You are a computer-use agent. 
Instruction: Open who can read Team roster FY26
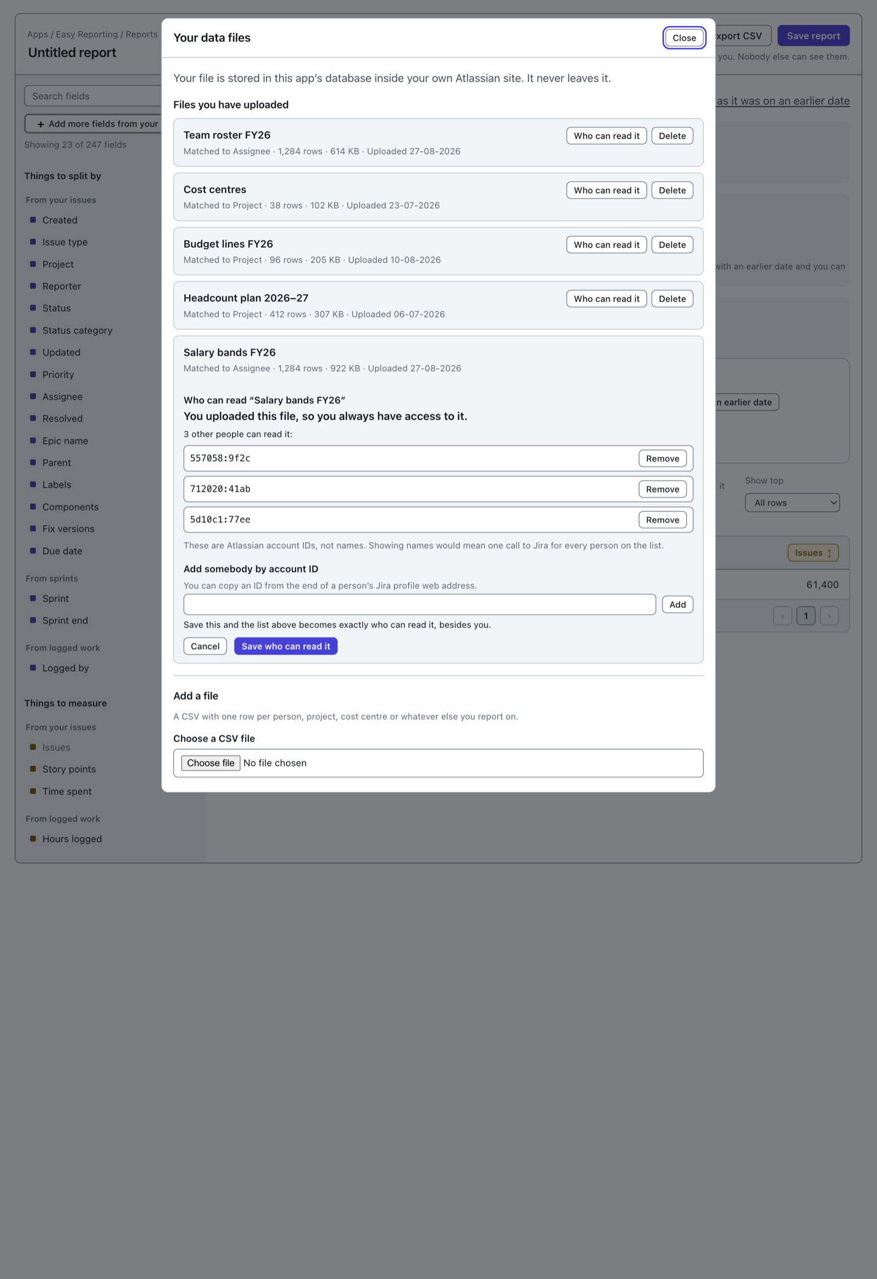click(x=606, y=136)
